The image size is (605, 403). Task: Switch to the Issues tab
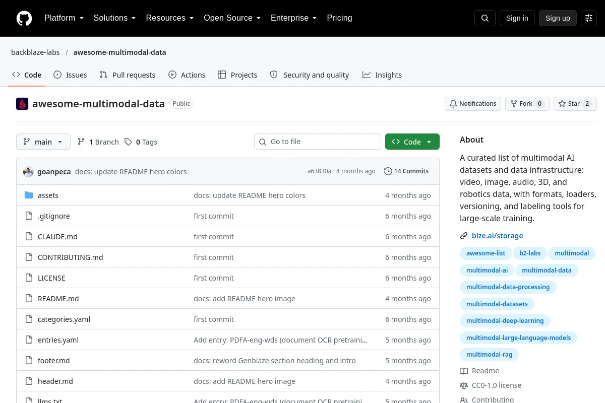[x=70, y=75]
